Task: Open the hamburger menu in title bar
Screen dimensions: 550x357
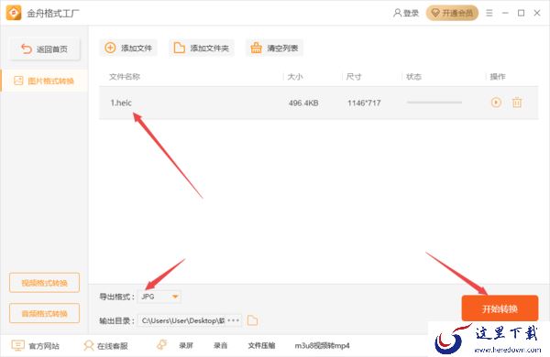Action: pyautogui.click(x=489, y=13)
